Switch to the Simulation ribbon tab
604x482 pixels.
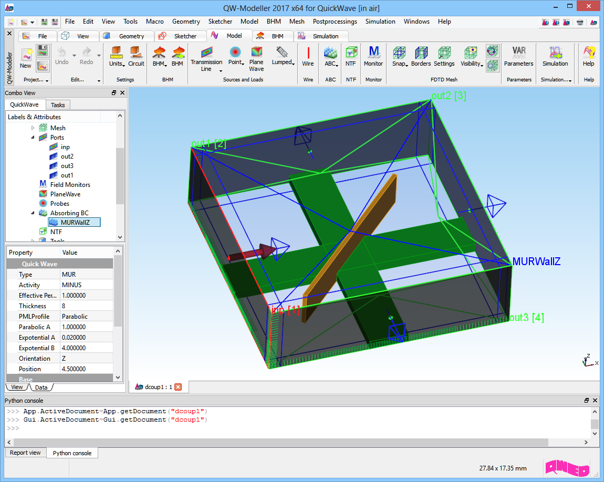coord(321,36)
